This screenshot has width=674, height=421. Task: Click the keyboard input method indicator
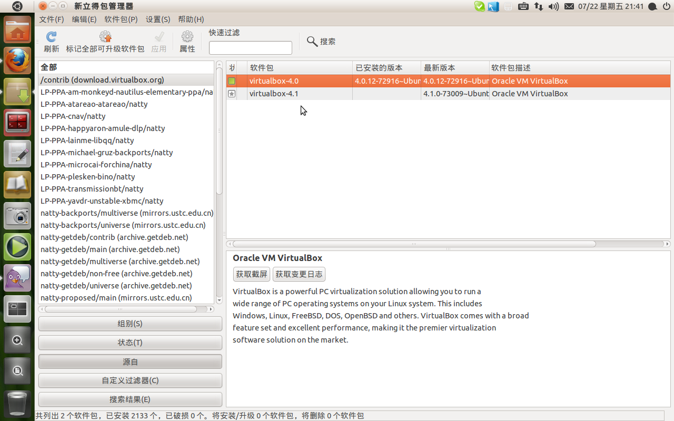click(523, 6)
